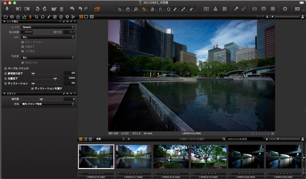Switch to the camera capture tool tab
The width and height of the screenshot is (306, 179).
pyautogui.click(x=12, y=17)
